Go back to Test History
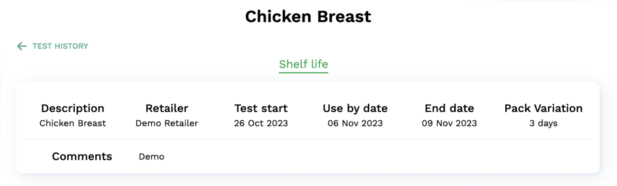The image size is (617, 186). coord(60,46)
